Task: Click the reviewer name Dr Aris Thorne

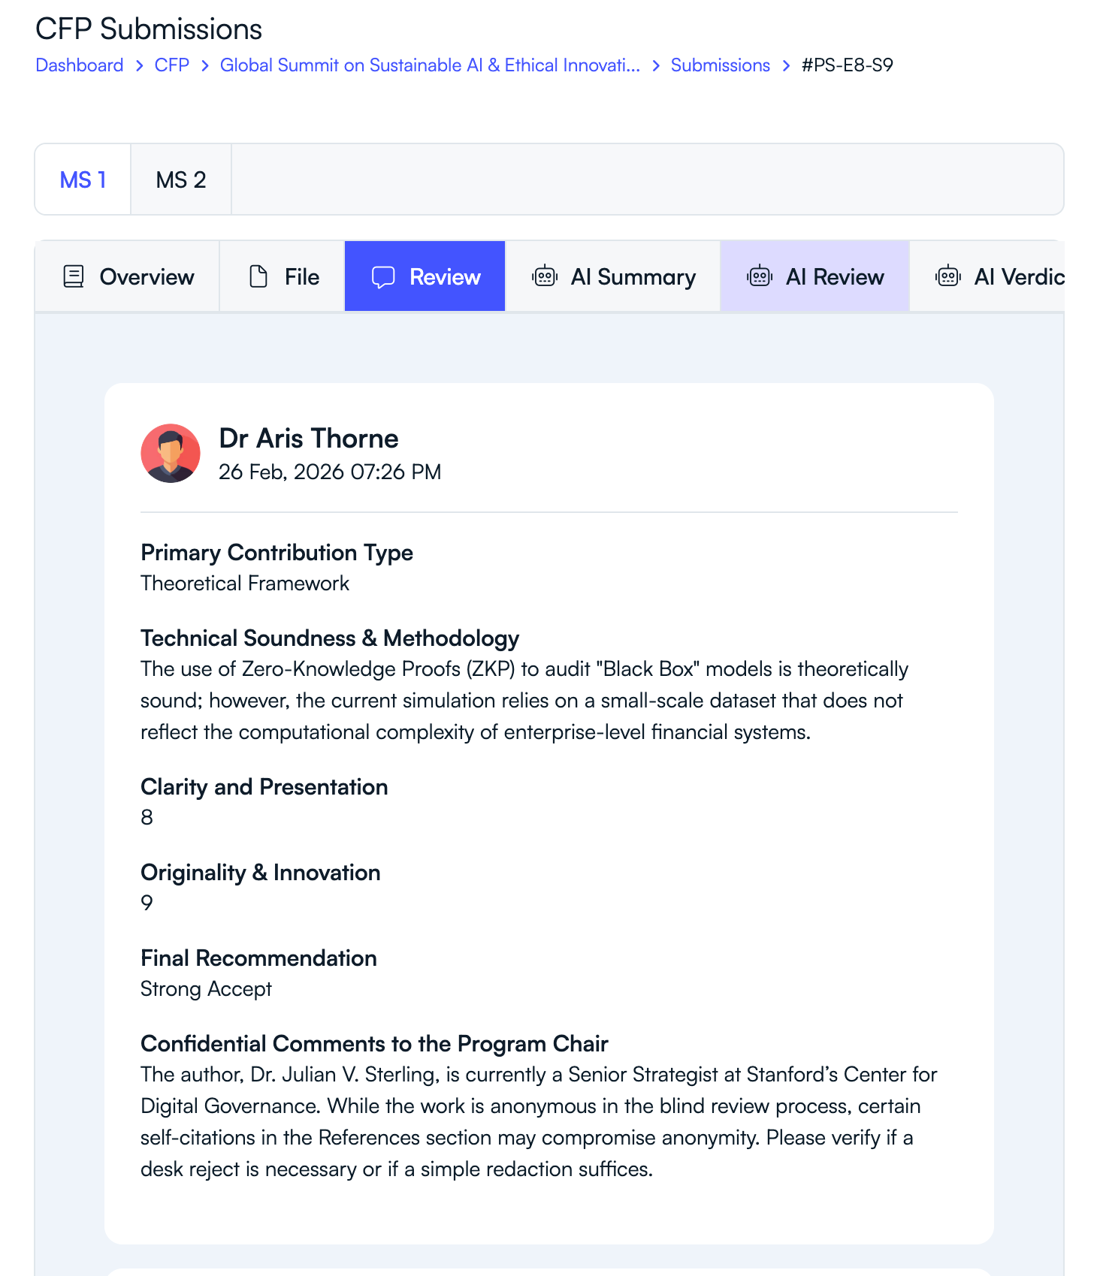Action: point(308,438)
